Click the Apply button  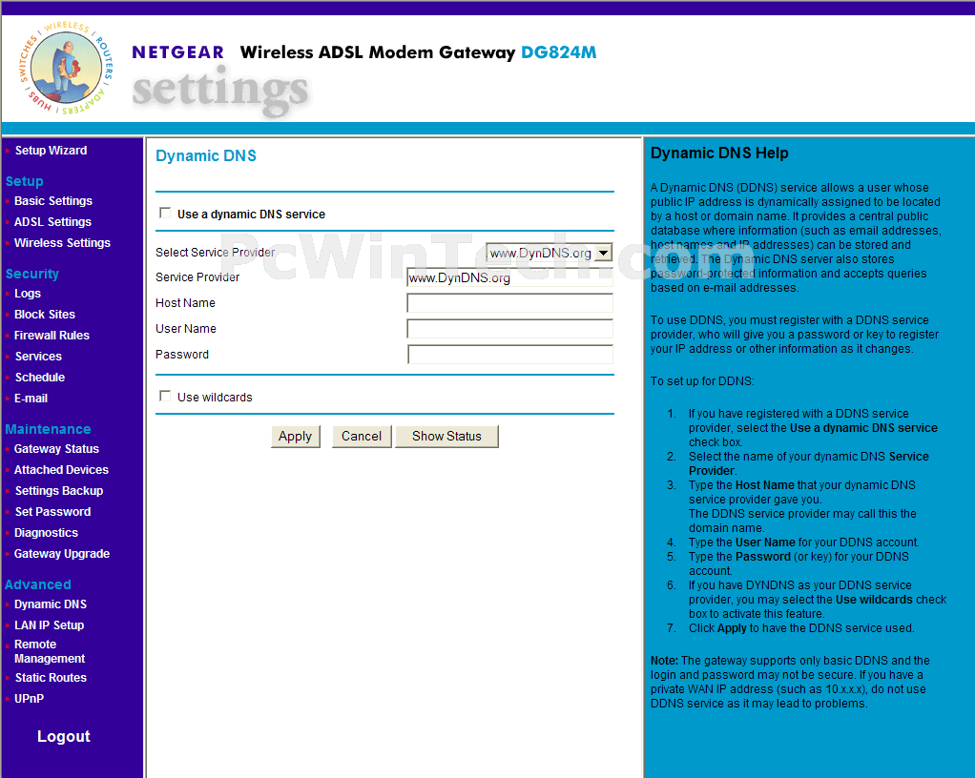(x=296, y=437)
